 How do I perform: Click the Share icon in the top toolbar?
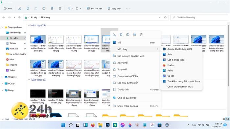click(x=52, y=9)
